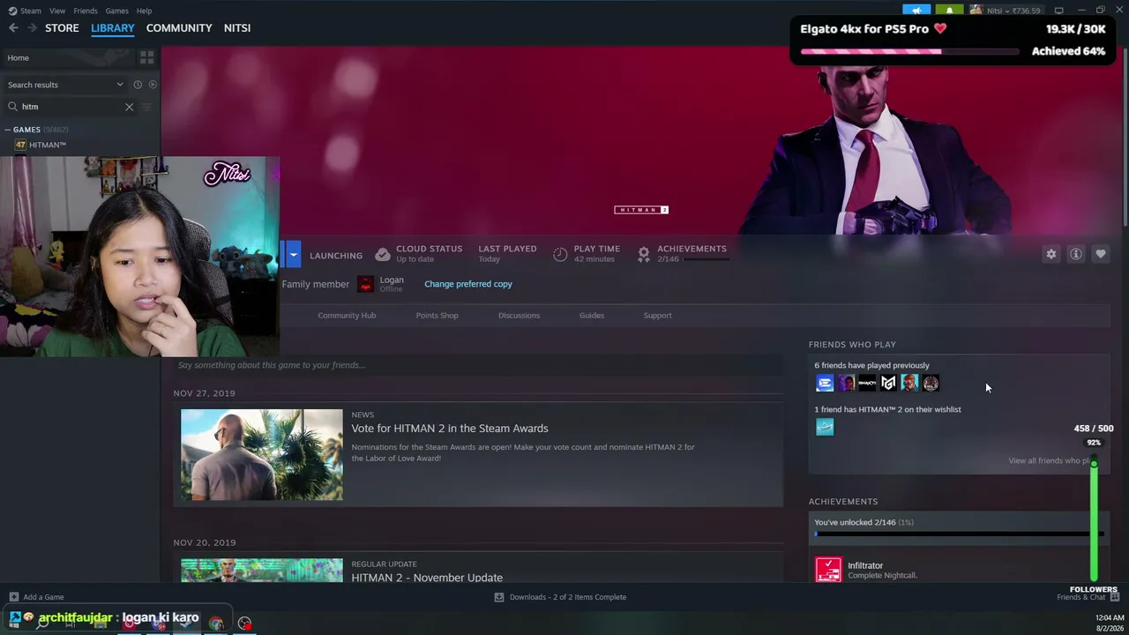Click View all friends who play

pyautogui.click(x=1050, y=460)
